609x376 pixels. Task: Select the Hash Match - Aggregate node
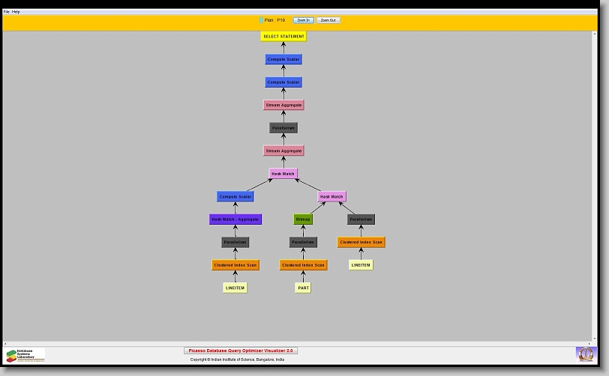tap(235, 219)
